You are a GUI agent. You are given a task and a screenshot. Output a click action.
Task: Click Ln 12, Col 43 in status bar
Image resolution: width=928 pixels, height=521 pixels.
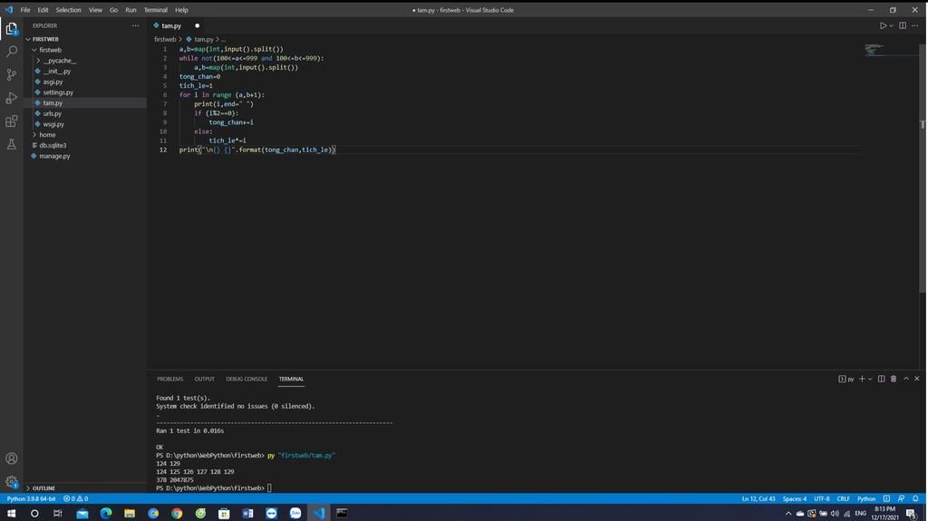click(759, 498)
